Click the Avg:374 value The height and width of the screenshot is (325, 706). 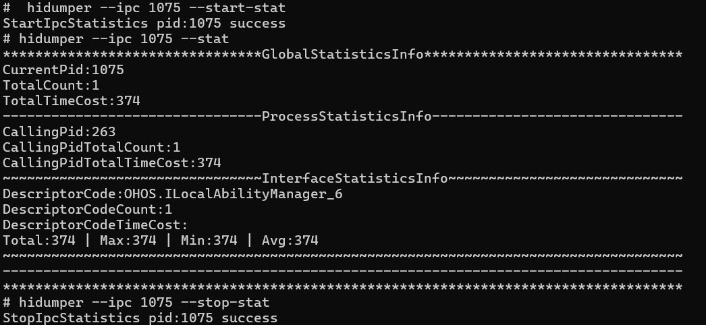click(290, 241)
